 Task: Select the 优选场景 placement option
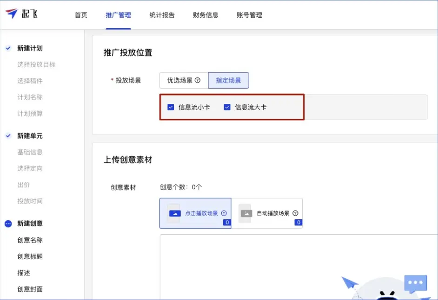(183, 80)
